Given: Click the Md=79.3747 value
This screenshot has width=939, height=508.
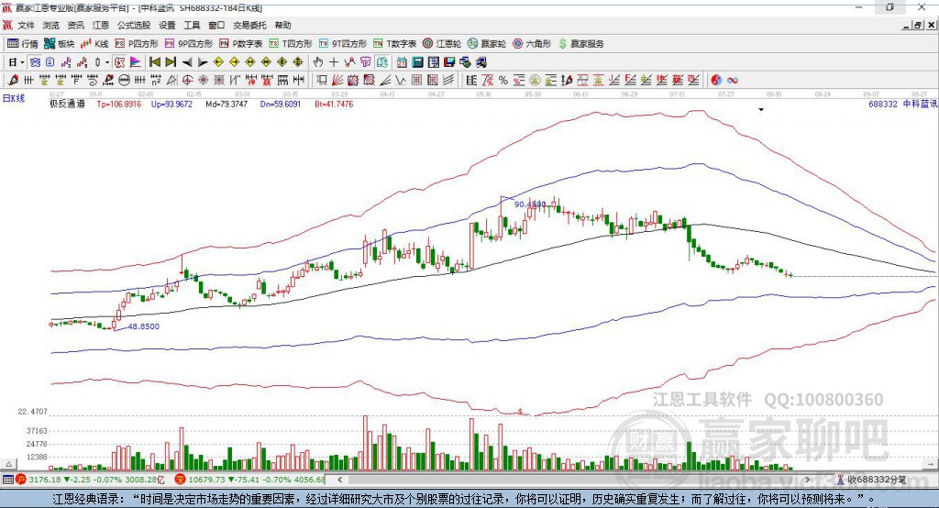Looking at the screenshot, I should click(226, 104).
